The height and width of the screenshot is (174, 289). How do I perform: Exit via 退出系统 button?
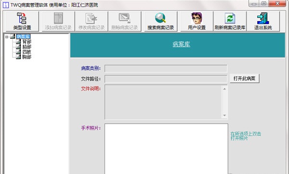point(263,21)
